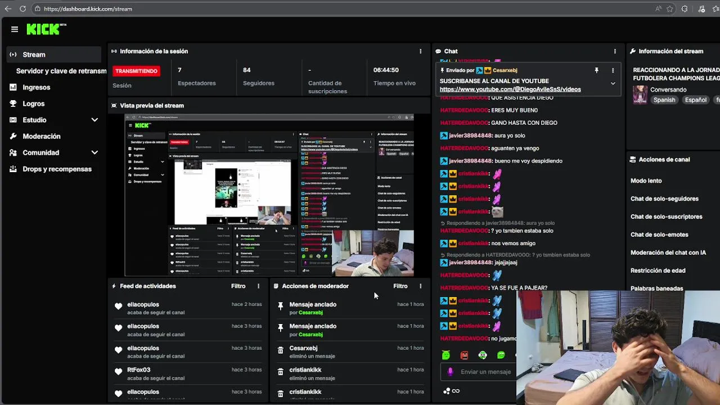Go to Logros in sidebar
Viewport: 720px width, 405px height.
click(34, 103)
